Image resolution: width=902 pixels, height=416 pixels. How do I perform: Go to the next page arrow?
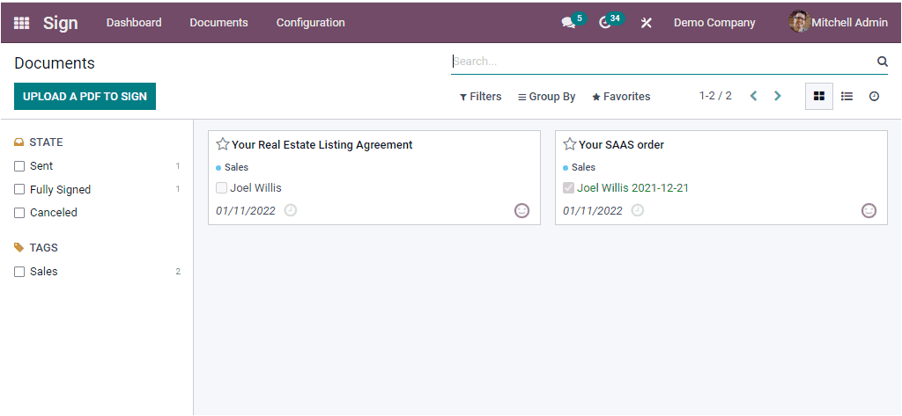tap(777, 96)
